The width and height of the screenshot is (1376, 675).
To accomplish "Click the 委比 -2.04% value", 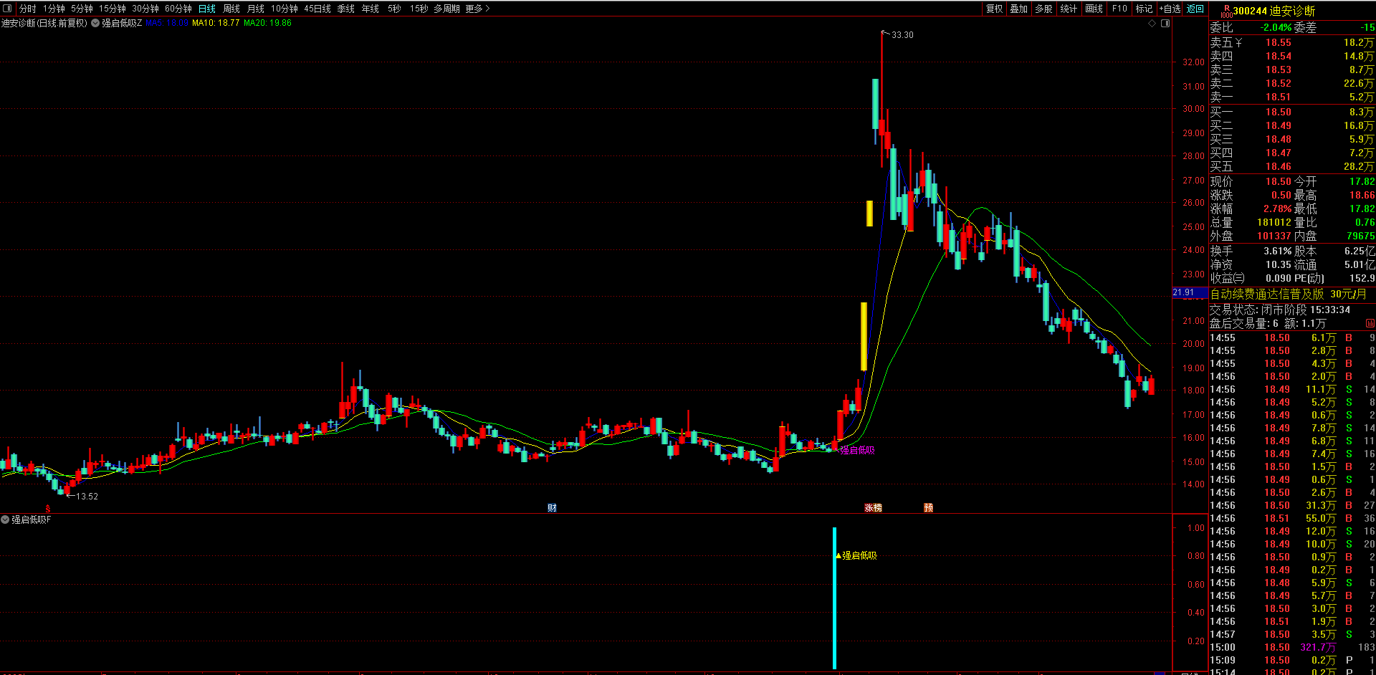I will [x=1276, y=27].
